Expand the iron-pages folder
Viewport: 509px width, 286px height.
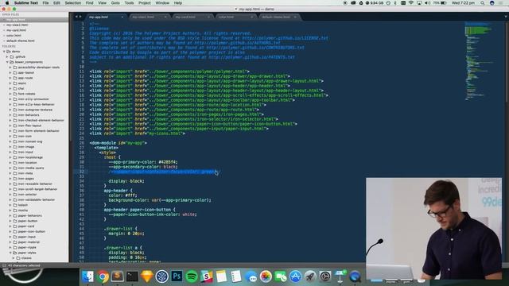[10, 178]
